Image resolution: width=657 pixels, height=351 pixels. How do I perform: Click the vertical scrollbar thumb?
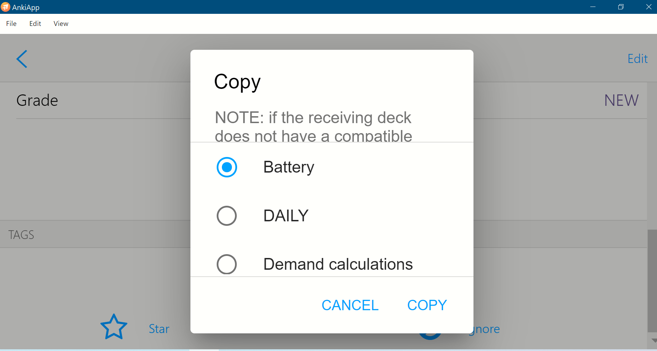[x=652, y=281]
